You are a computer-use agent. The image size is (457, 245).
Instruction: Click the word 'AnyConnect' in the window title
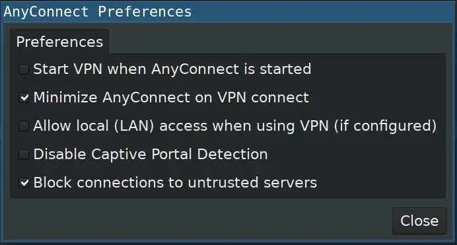(x=46, y=12)
